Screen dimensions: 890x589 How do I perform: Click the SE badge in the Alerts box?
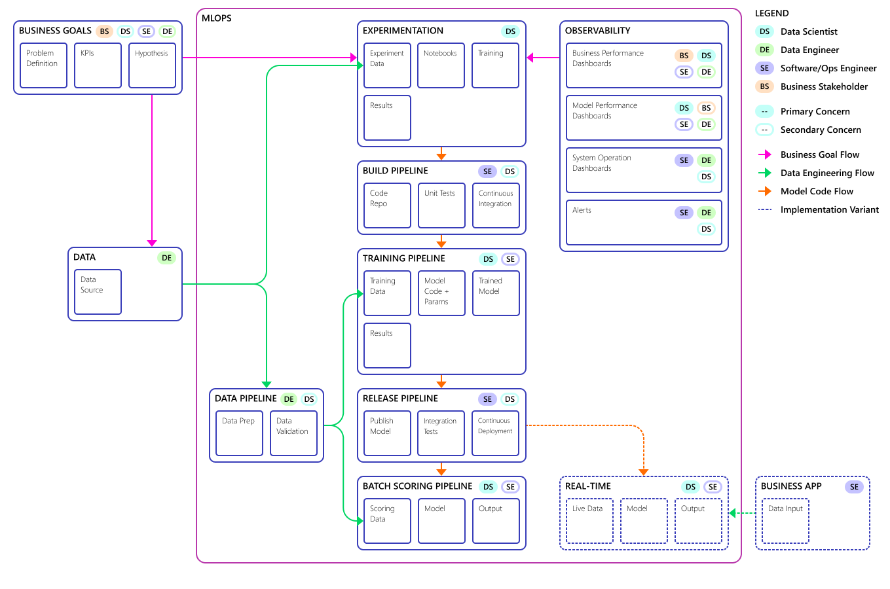tap(684, 213)
